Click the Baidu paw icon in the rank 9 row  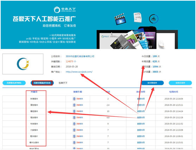coord(74,124)
